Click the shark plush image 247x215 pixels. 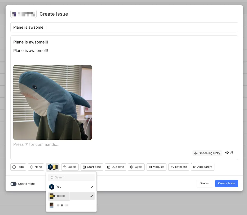[52, 102]
